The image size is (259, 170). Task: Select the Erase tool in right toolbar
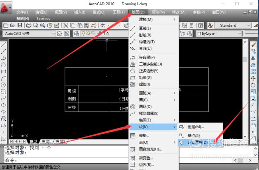click(253, 44)
